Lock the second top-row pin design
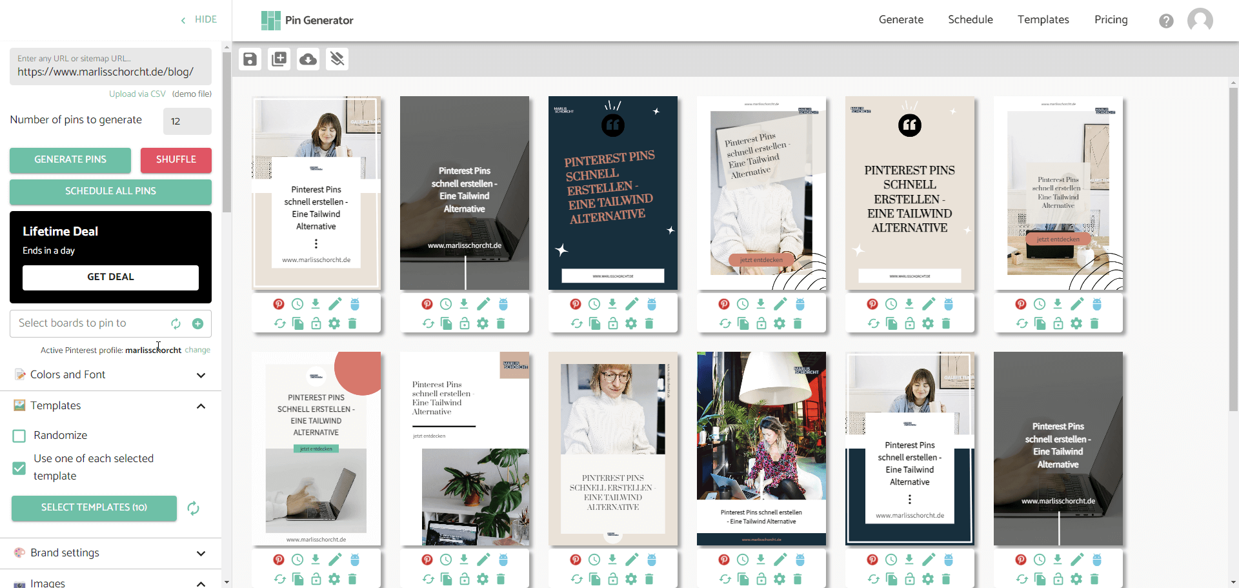Screen dimensions: 1239x588 (x=465, y=323)
